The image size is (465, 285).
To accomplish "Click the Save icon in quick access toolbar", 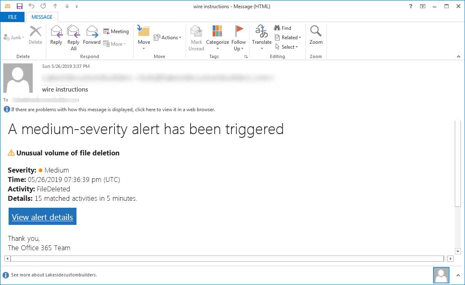I will 20,6.
